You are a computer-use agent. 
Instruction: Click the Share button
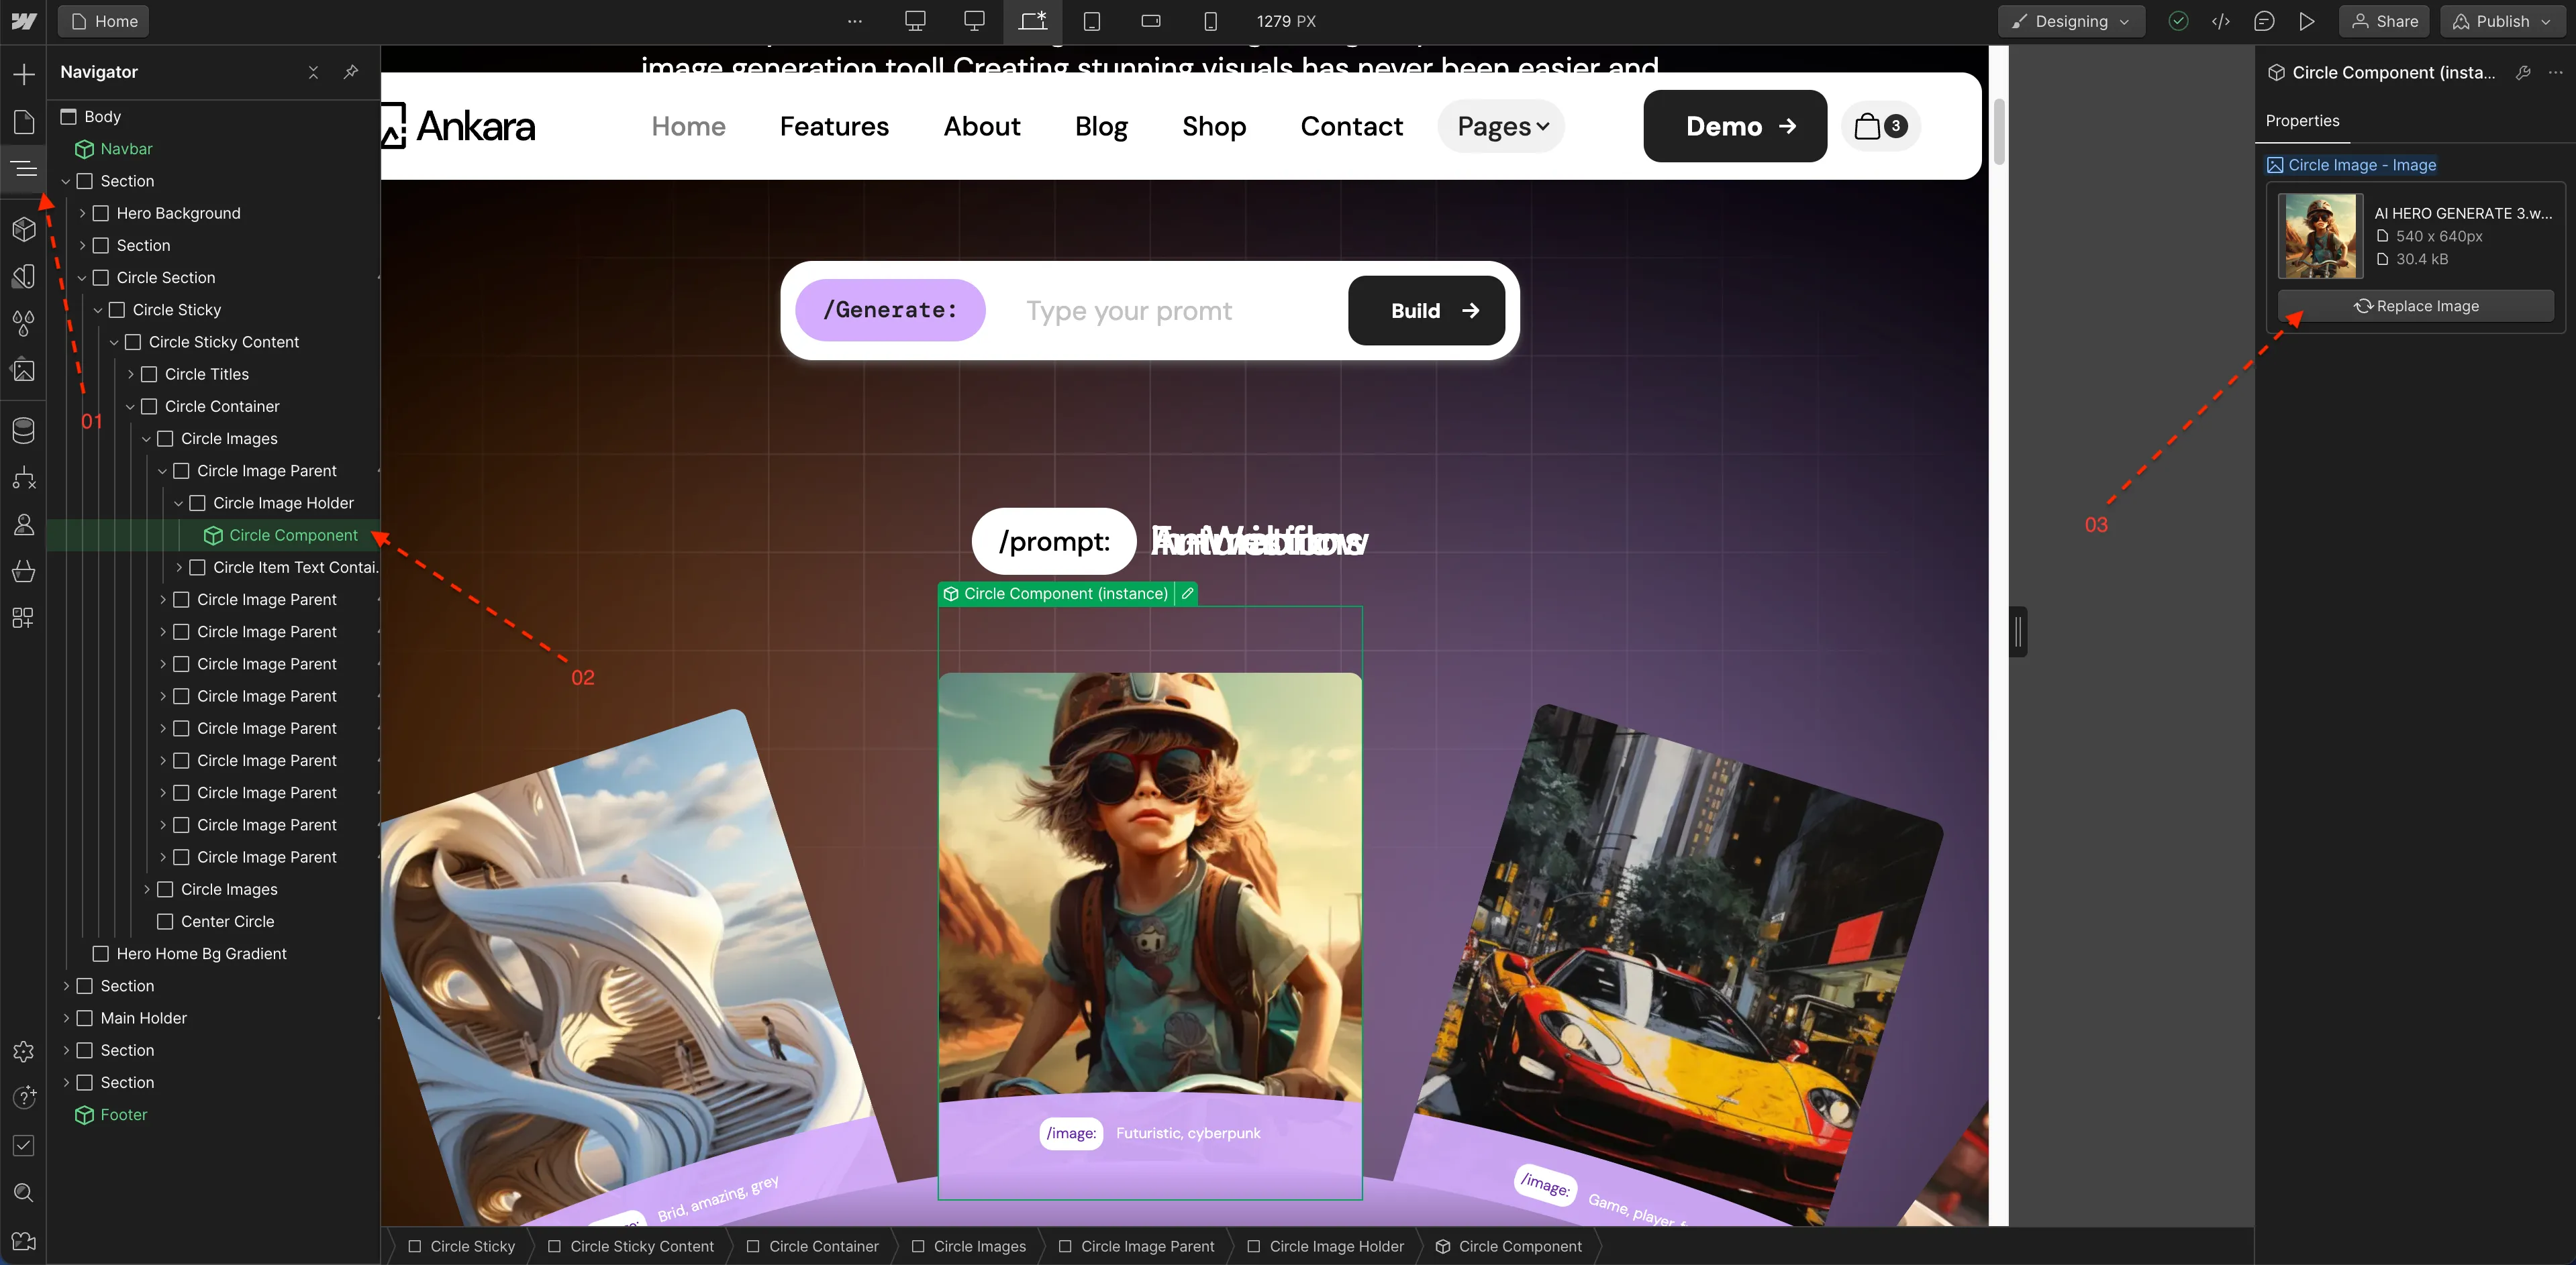coord(2384,21)
